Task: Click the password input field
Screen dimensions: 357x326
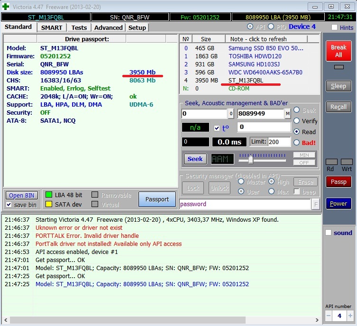Action: pyautogui.click(x=245, y=204)
